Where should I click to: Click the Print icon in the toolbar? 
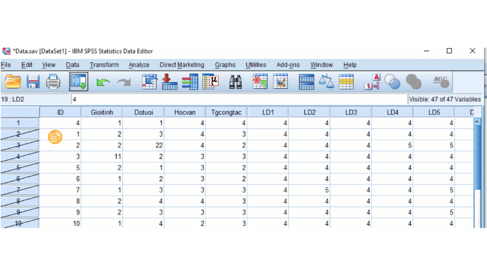point(53,81)
